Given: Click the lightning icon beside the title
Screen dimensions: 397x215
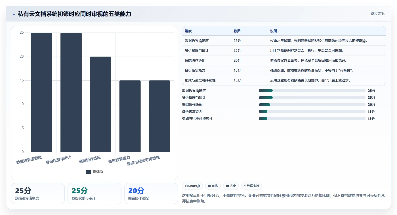Looking at the screenshot, I should (13, 14).
